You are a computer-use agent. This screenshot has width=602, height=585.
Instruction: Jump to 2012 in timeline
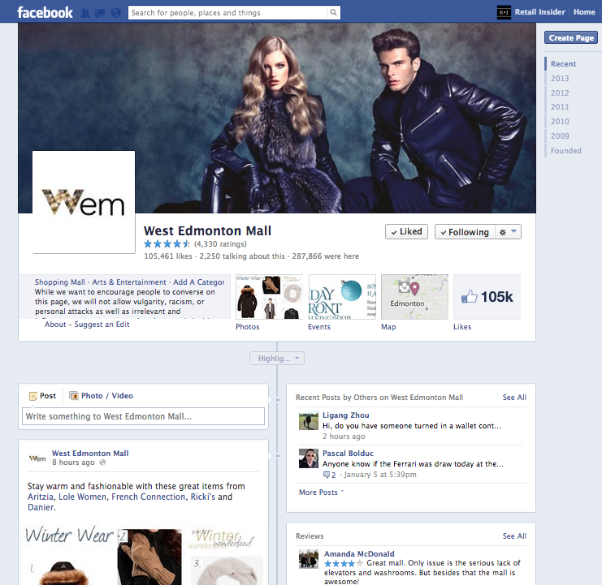[x=560, y=93]
